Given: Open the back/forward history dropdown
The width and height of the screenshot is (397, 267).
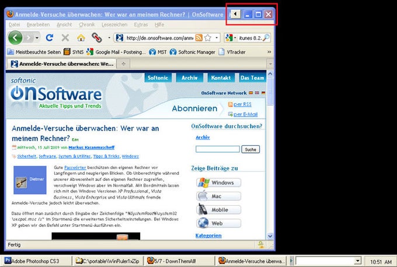Looking at the screenshot, I should [x=37, y=38].
